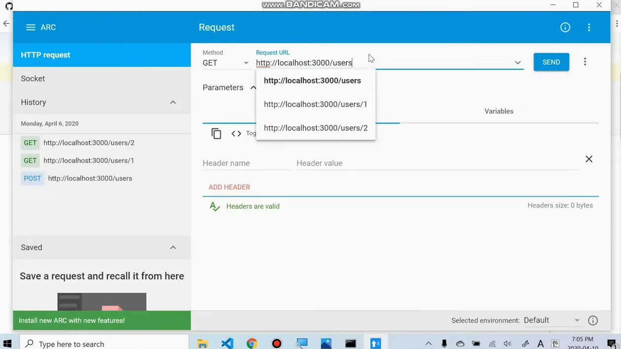Open environment info icon in status bar
Image resolution: width=621 pixels, height=349 pixels.
coord(593,320)
